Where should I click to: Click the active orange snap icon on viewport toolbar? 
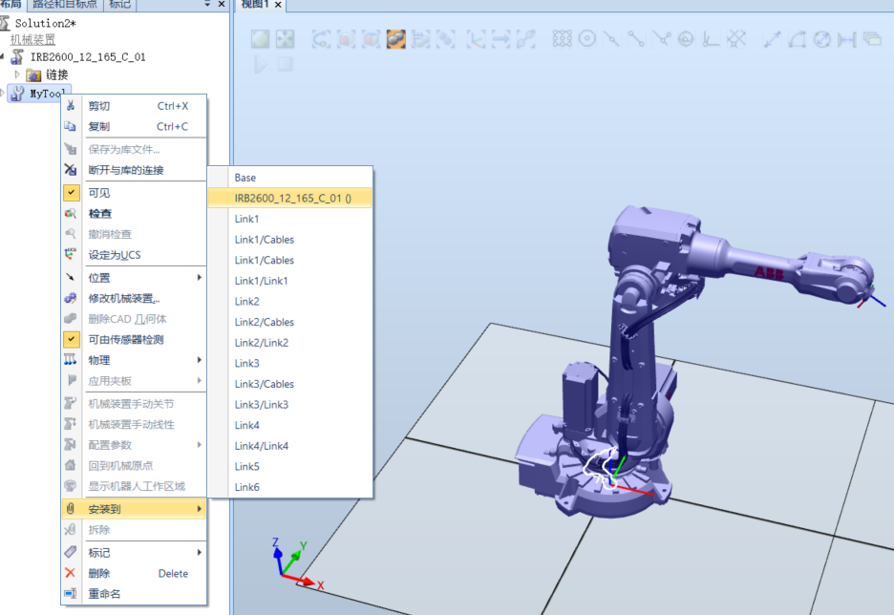pos(396,39)
